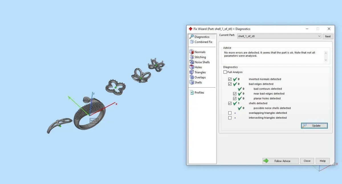Open the Noise Shells page

pos(202,62)
